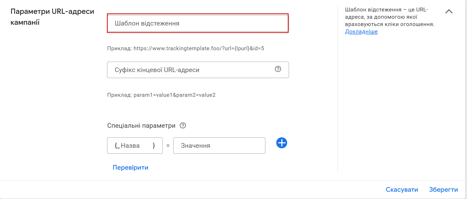Focus the Шаблон відстеження input field
Image resolution: width=467 pixels, height=199 pixels.
198,23
